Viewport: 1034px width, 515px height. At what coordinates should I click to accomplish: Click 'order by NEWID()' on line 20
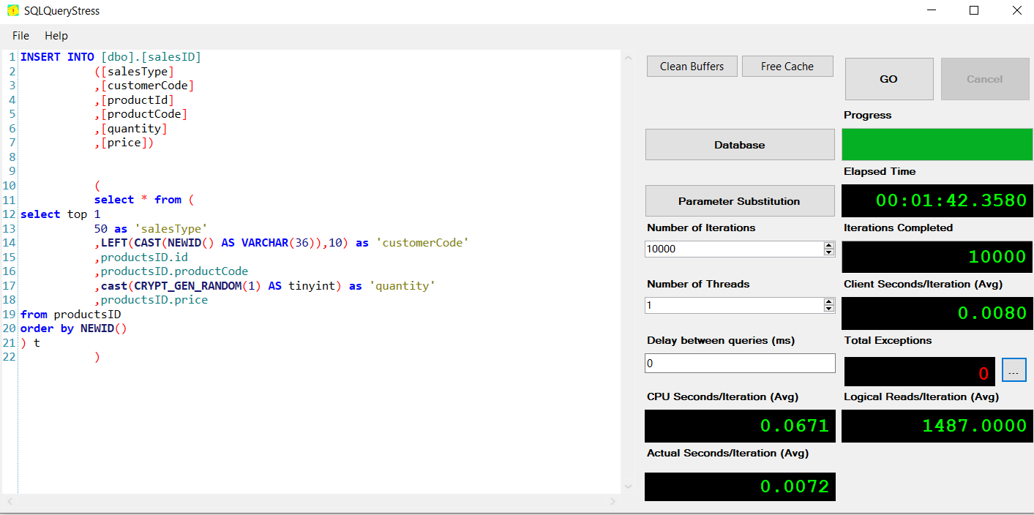(x=74, y=328)
